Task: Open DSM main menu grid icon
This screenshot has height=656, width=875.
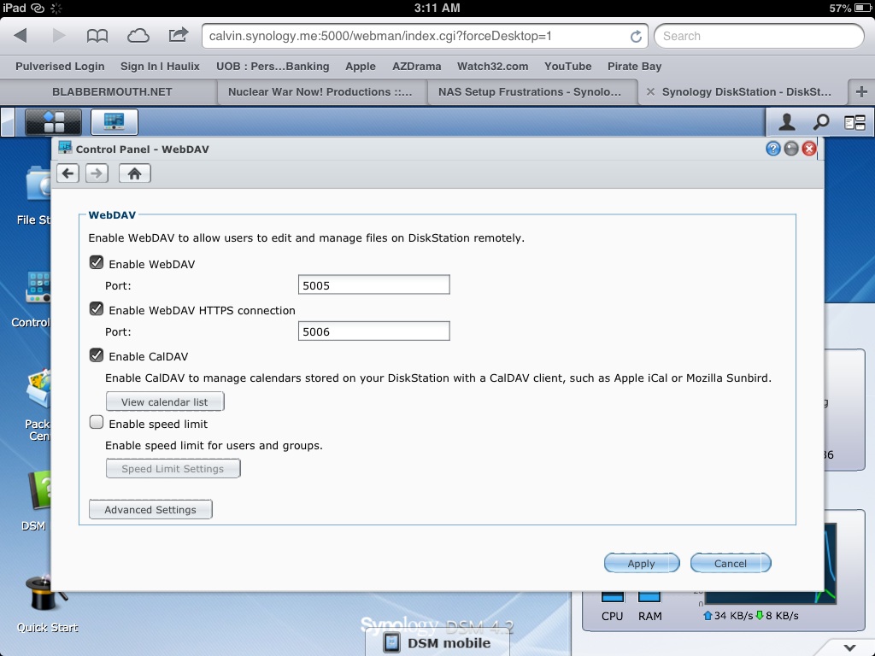Action: pos(54,121)
